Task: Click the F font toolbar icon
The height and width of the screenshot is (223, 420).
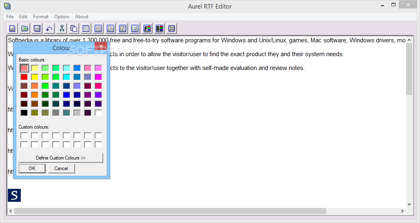Action: click(135, 28)
